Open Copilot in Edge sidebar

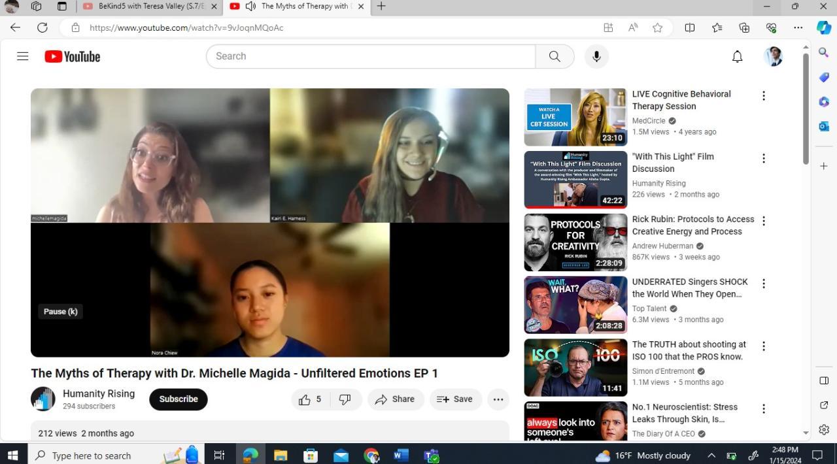[x=824, y=27]
